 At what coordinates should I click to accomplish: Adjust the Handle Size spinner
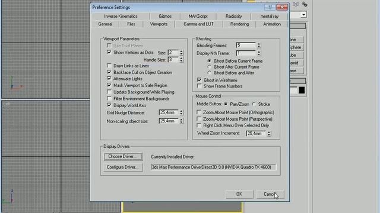pyautogui.click(x=181, y=59)
